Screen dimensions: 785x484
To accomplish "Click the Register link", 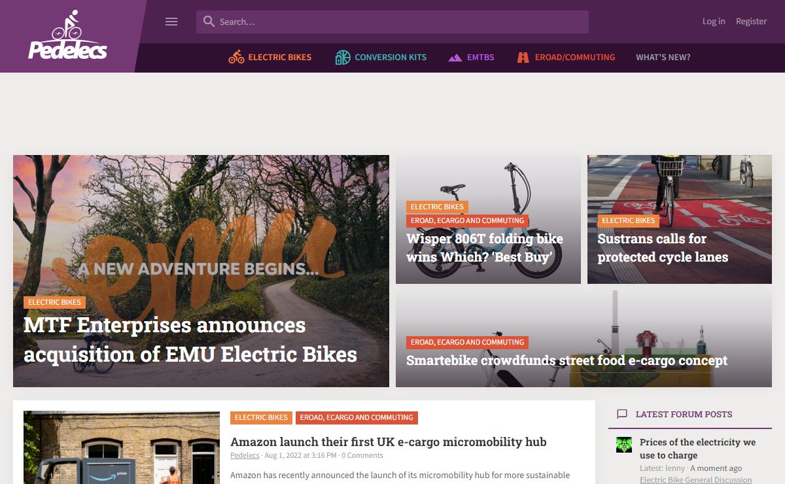I will pos(751,22).
